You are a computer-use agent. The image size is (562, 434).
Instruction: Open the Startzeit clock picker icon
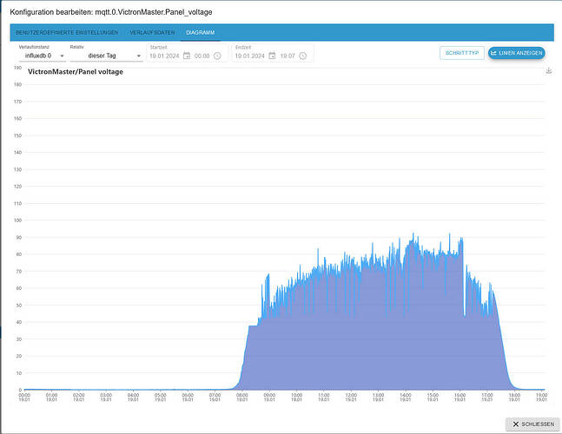[217, 56]
